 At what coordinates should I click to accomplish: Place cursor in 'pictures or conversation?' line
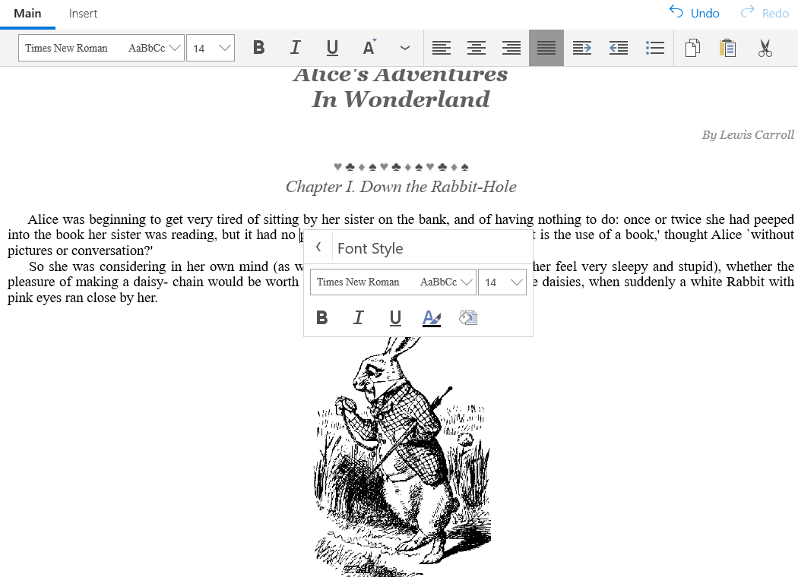coord(81,251)
